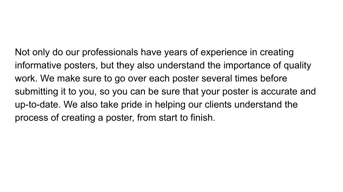Click the word "experience" in first line
This screenshot has width=343, height=192.
tap(224, 52)
